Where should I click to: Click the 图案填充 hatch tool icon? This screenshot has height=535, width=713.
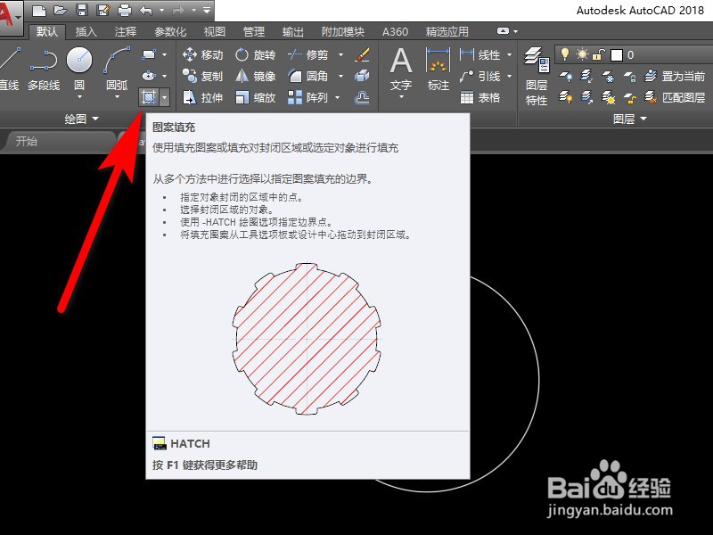pyautogui.click(x=149, y=97)
